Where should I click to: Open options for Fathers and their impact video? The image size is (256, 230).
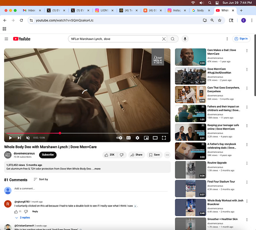pyautogui.click(x=247, y=107)
